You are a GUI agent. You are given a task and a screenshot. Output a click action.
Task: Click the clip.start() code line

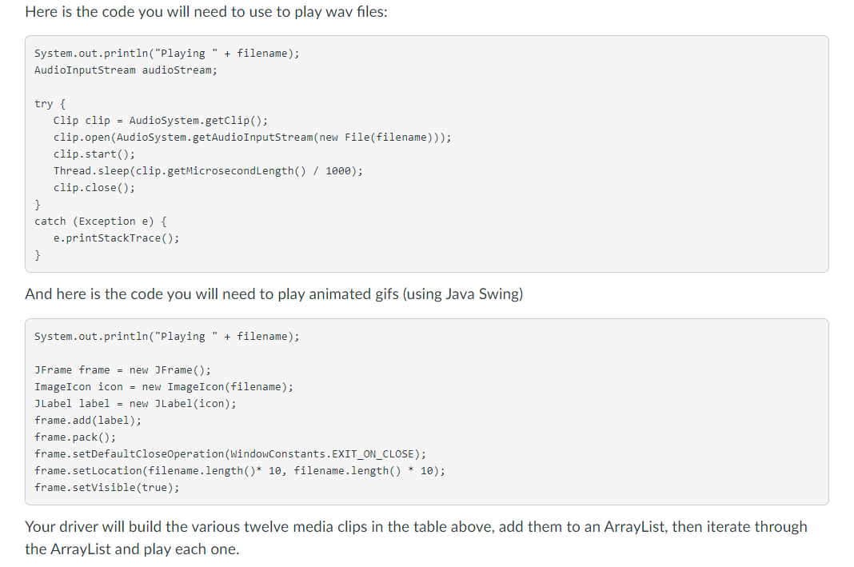[x=94, y=154]
